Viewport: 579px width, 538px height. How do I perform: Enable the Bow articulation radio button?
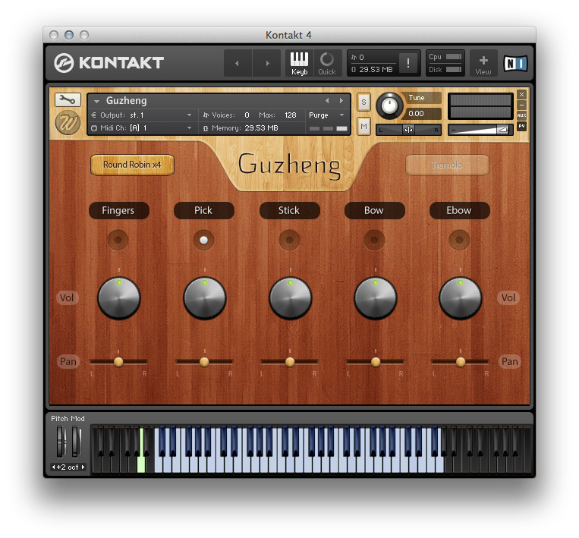click(374, 241)
